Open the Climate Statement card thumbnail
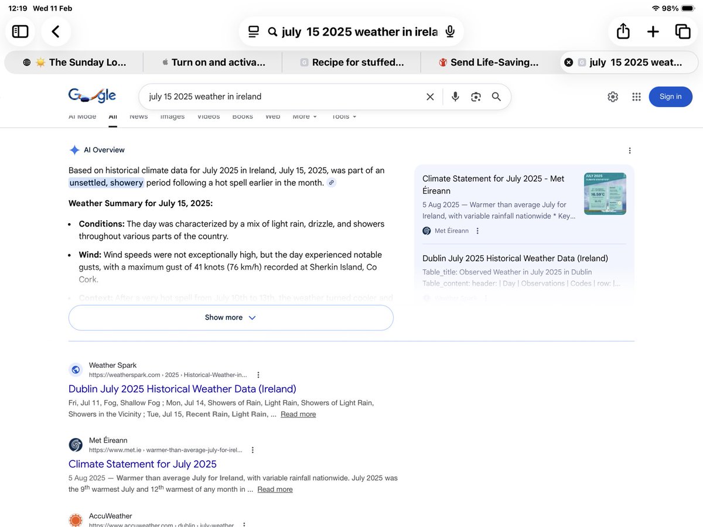This screenshot has width=703, height=527. (x=605, y=194)
